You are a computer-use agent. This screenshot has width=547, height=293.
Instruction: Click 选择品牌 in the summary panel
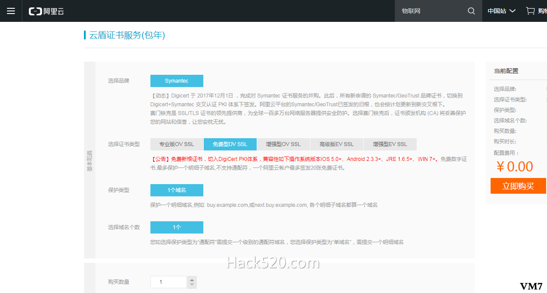505,89
